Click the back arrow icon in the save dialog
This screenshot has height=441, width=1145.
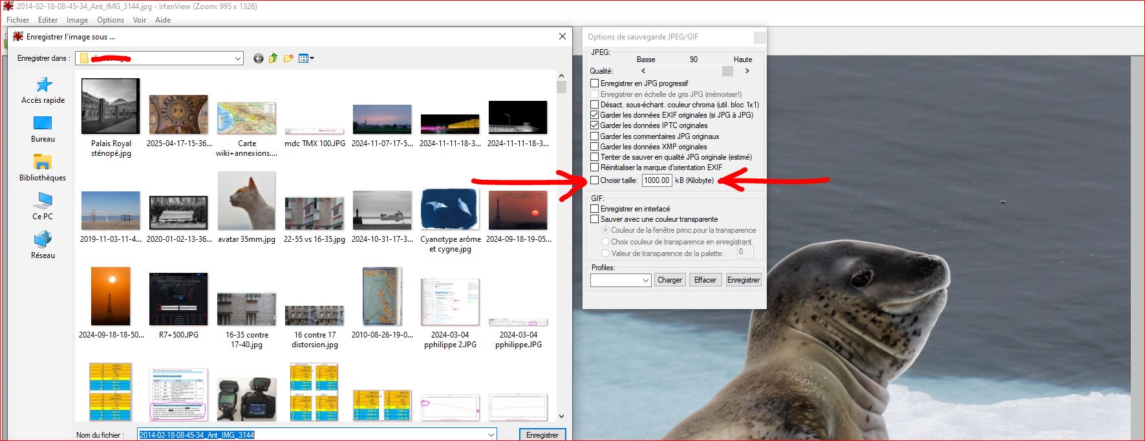pos(259,58)
